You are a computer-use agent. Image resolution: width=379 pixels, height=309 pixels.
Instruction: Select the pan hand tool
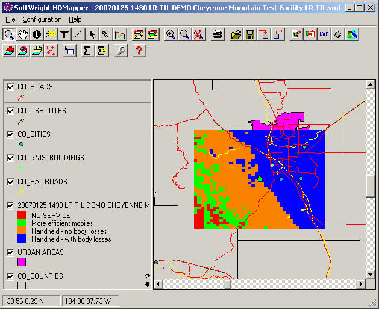[x=23, y=34]
